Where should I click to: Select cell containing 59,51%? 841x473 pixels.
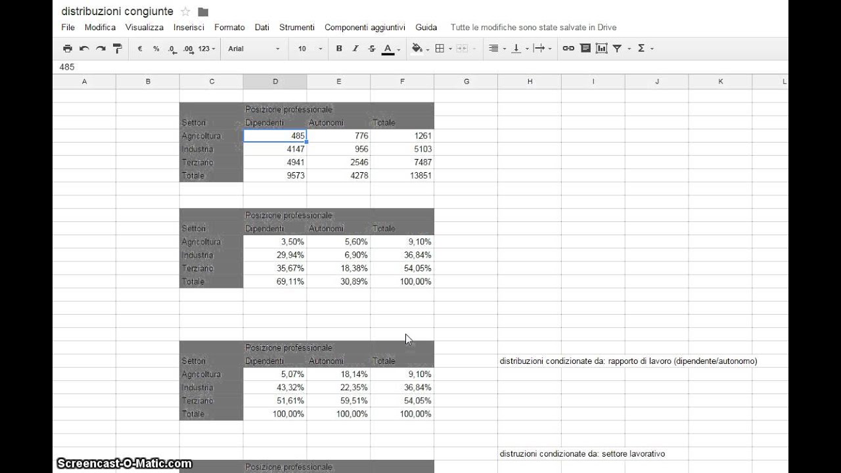(338, 401)
